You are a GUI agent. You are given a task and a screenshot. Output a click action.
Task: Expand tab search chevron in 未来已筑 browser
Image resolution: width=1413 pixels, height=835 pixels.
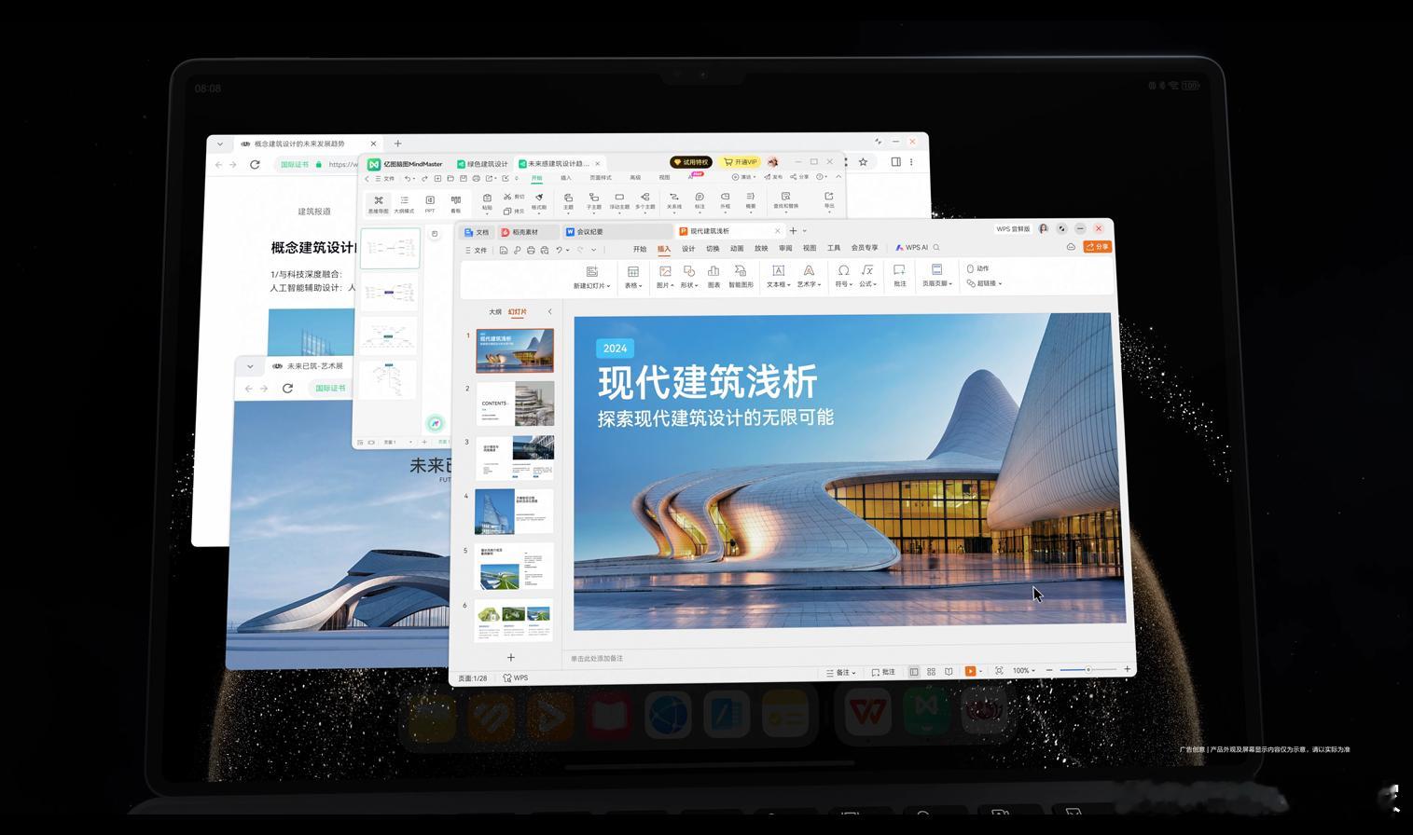[250, 366]
